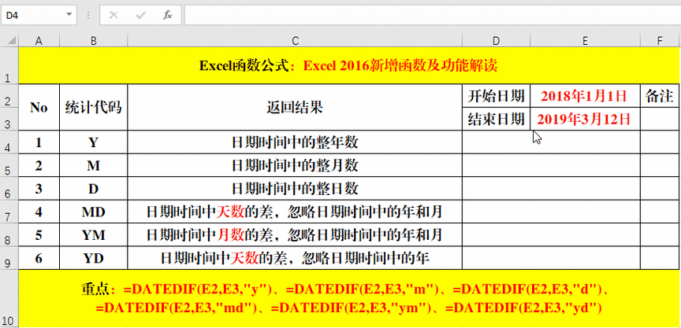Click cell "日期时间中的整月数"

point(295,165)
